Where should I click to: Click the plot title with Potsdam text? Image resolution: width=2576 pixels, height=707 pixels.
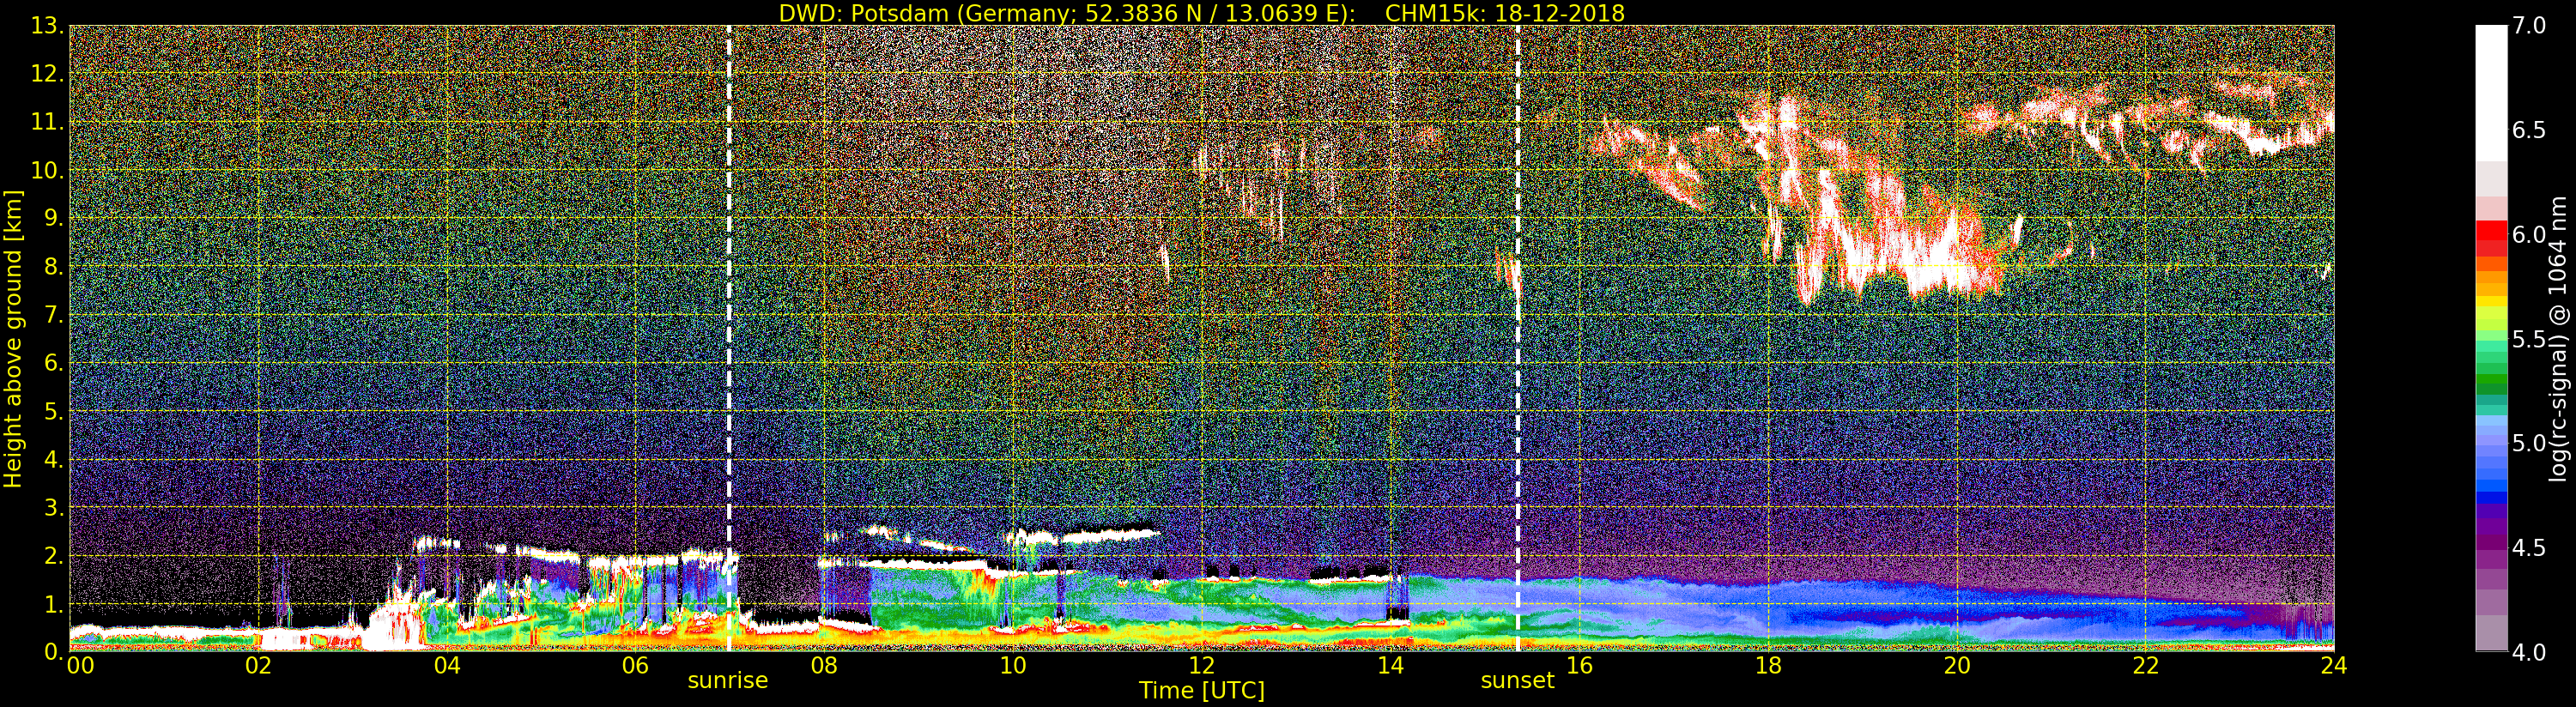click(x=1202, y=13)
